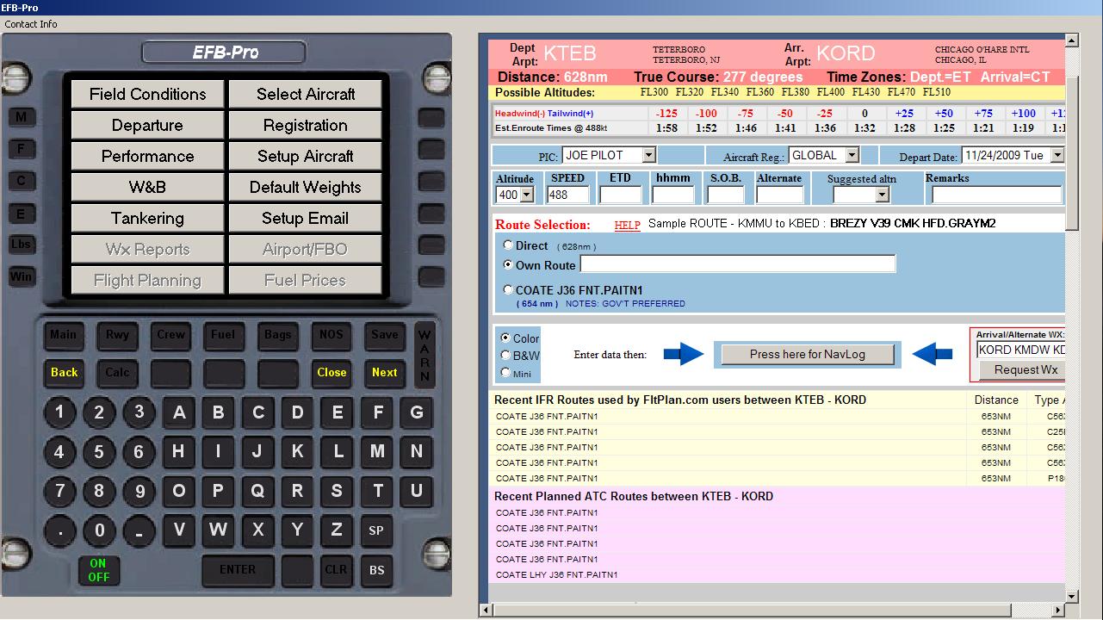Click the Fuel function key

223,335
